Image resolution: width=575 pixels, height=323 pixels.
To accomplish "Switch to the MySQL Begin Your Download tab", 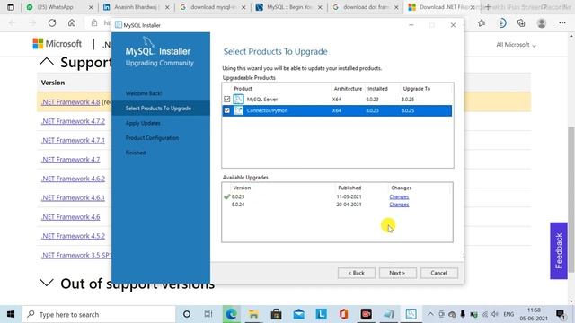I will 288,7.
